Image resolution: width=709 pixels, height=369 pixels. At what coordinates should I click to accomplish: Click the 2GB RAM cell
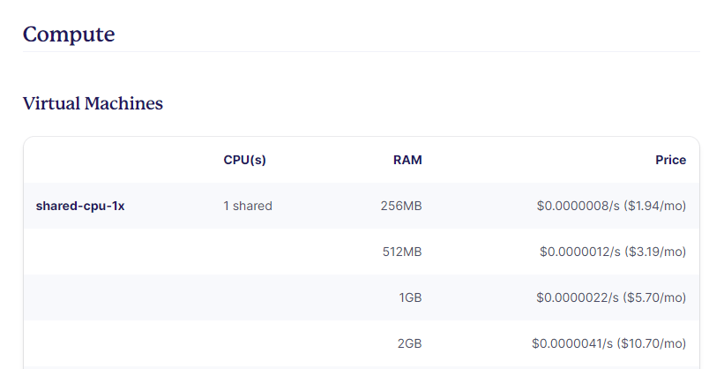click(410, 343)
